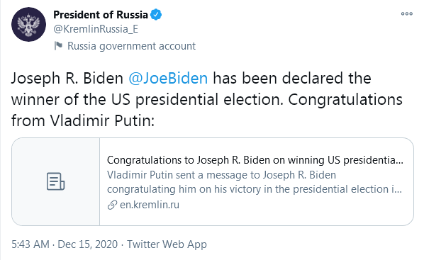Click the blue verified checkmark badge
The width and height of the screenshot is (424, 260).
coord(156,15)
